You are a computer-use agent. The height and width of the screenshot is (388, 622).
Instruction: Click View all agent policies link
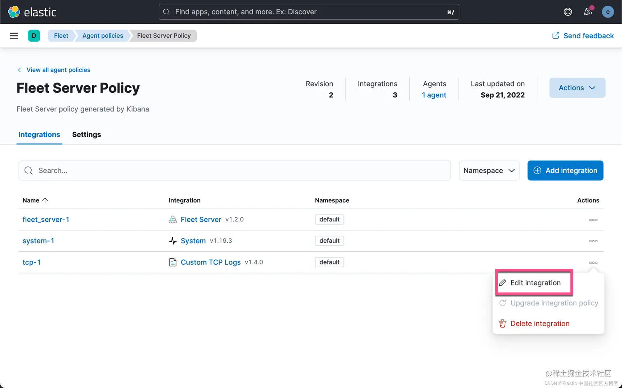click(54, 70)
